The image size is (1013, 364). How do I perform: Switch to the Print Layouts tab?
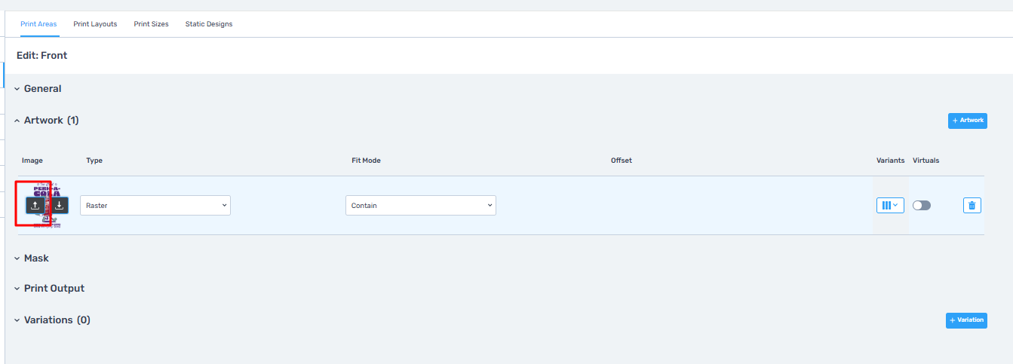95,24
